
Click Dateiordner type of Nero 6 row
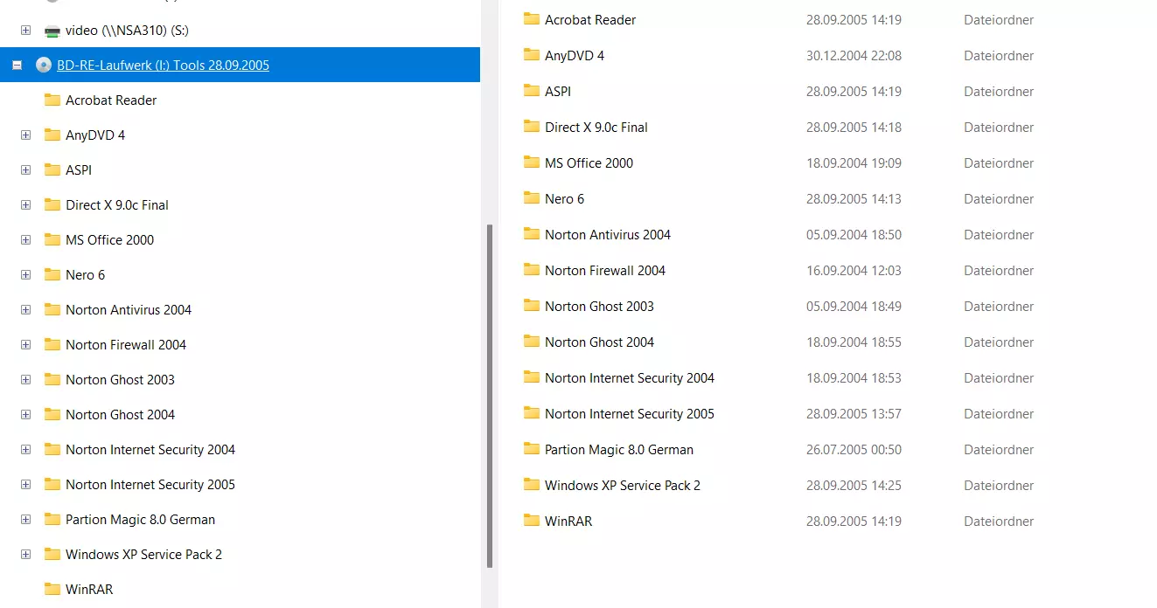(999, 198)
